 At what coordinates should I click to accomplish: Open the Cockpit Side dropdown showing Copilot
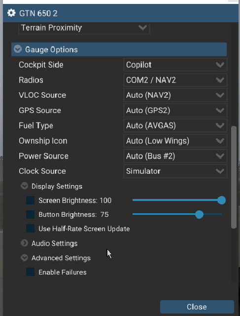coord(175,65)
